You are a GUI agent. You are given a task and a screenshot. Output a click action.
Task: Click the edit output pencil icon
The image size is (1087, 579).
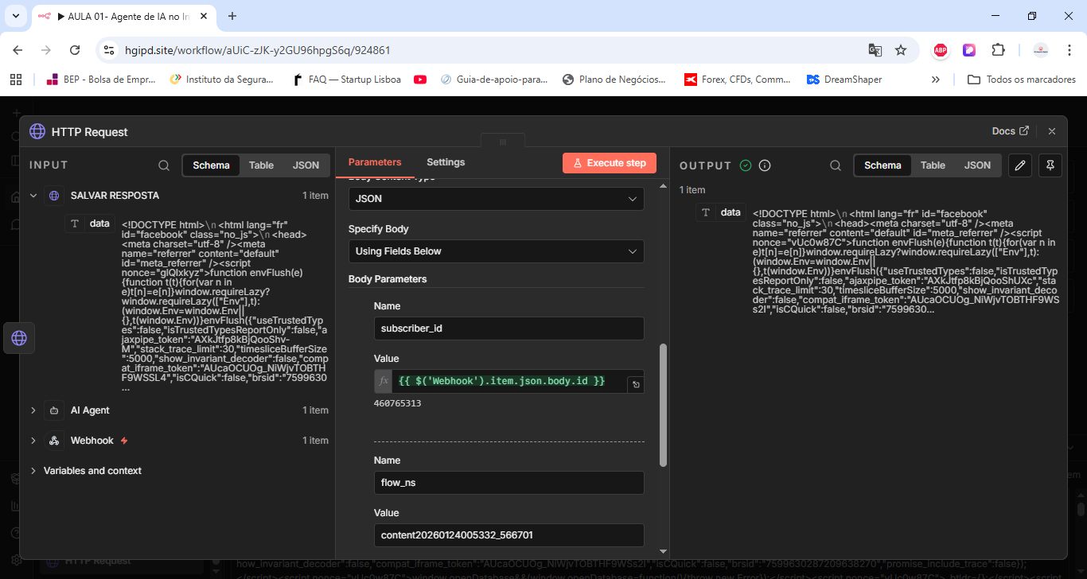pyautogui.click(x=1020, y=165)
